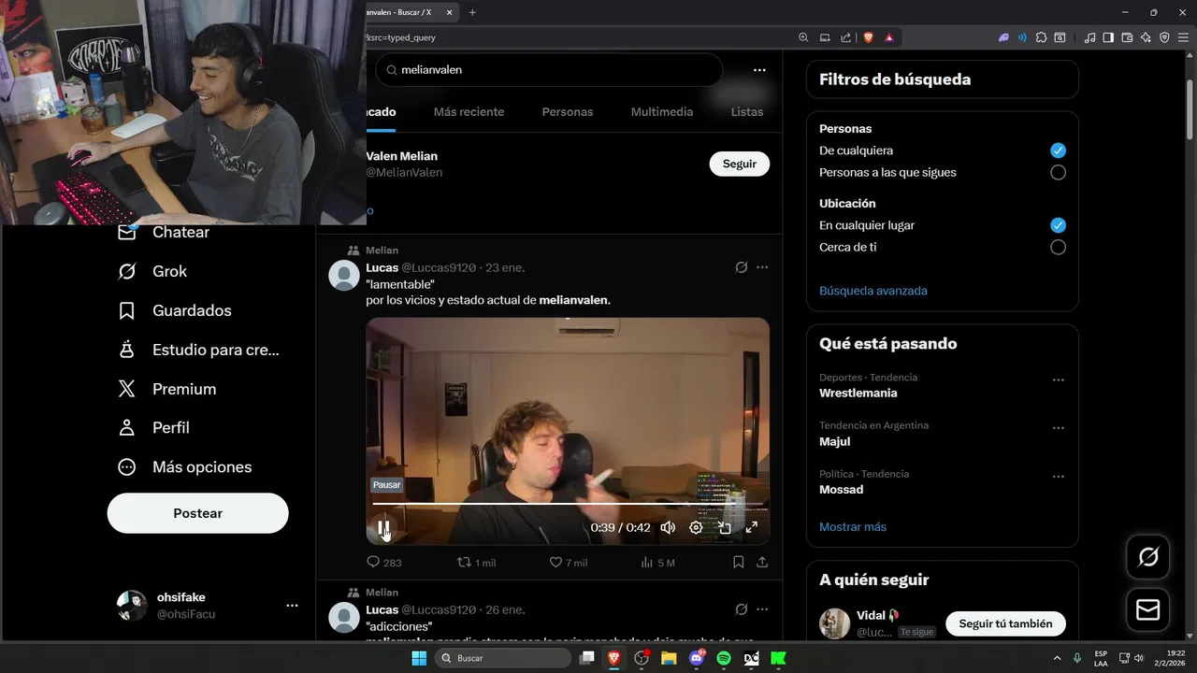
Task: Open Estudio para creadores
Action: [x=198, y=350]
